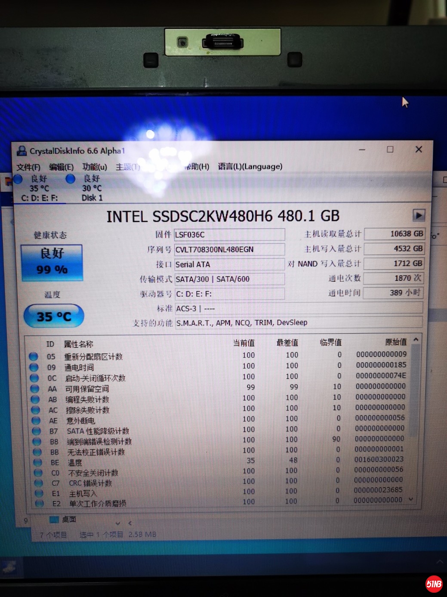Image resolution: width=447 pixels, height=597 pixels.
Task: Click the 35 °C temperature button
Action: click(54, 316)
